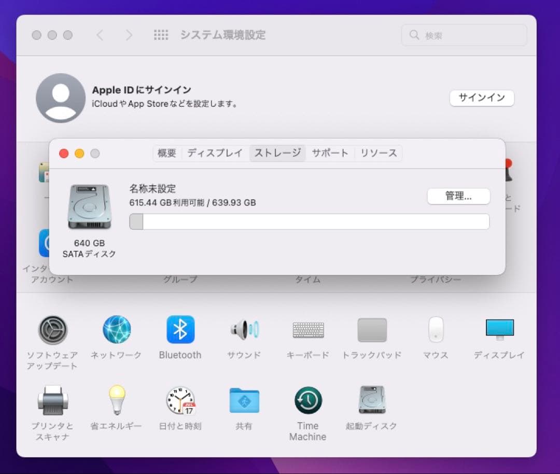Open Keyboard preferences
The width and height of the screenshot is (560, 474).
[x=308, y=329]
